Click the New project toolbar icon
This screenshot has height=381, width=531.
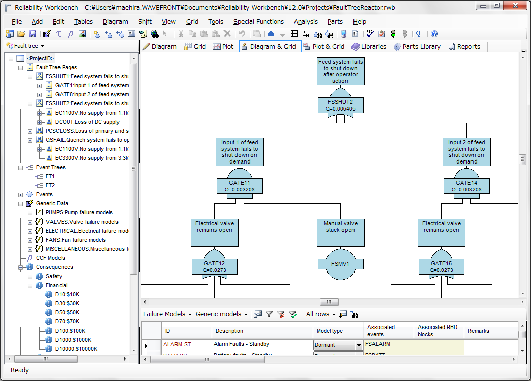coord(10,34)
